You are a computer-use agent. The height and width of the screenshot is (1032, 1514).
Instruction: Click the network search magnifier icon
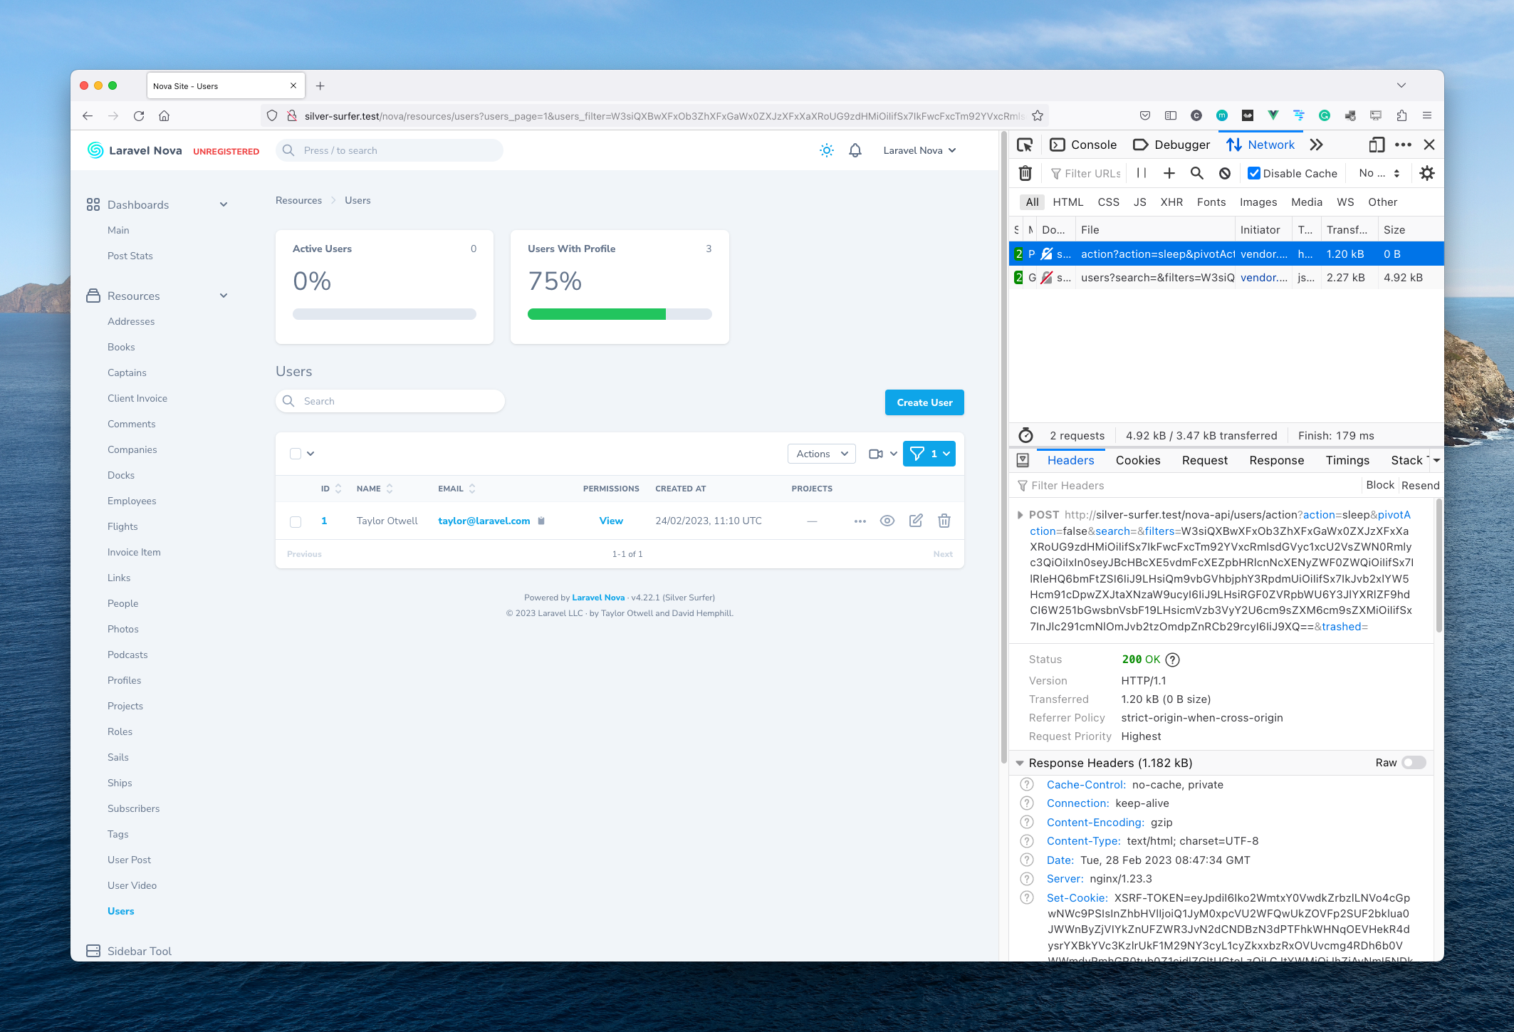[1197, 173]
